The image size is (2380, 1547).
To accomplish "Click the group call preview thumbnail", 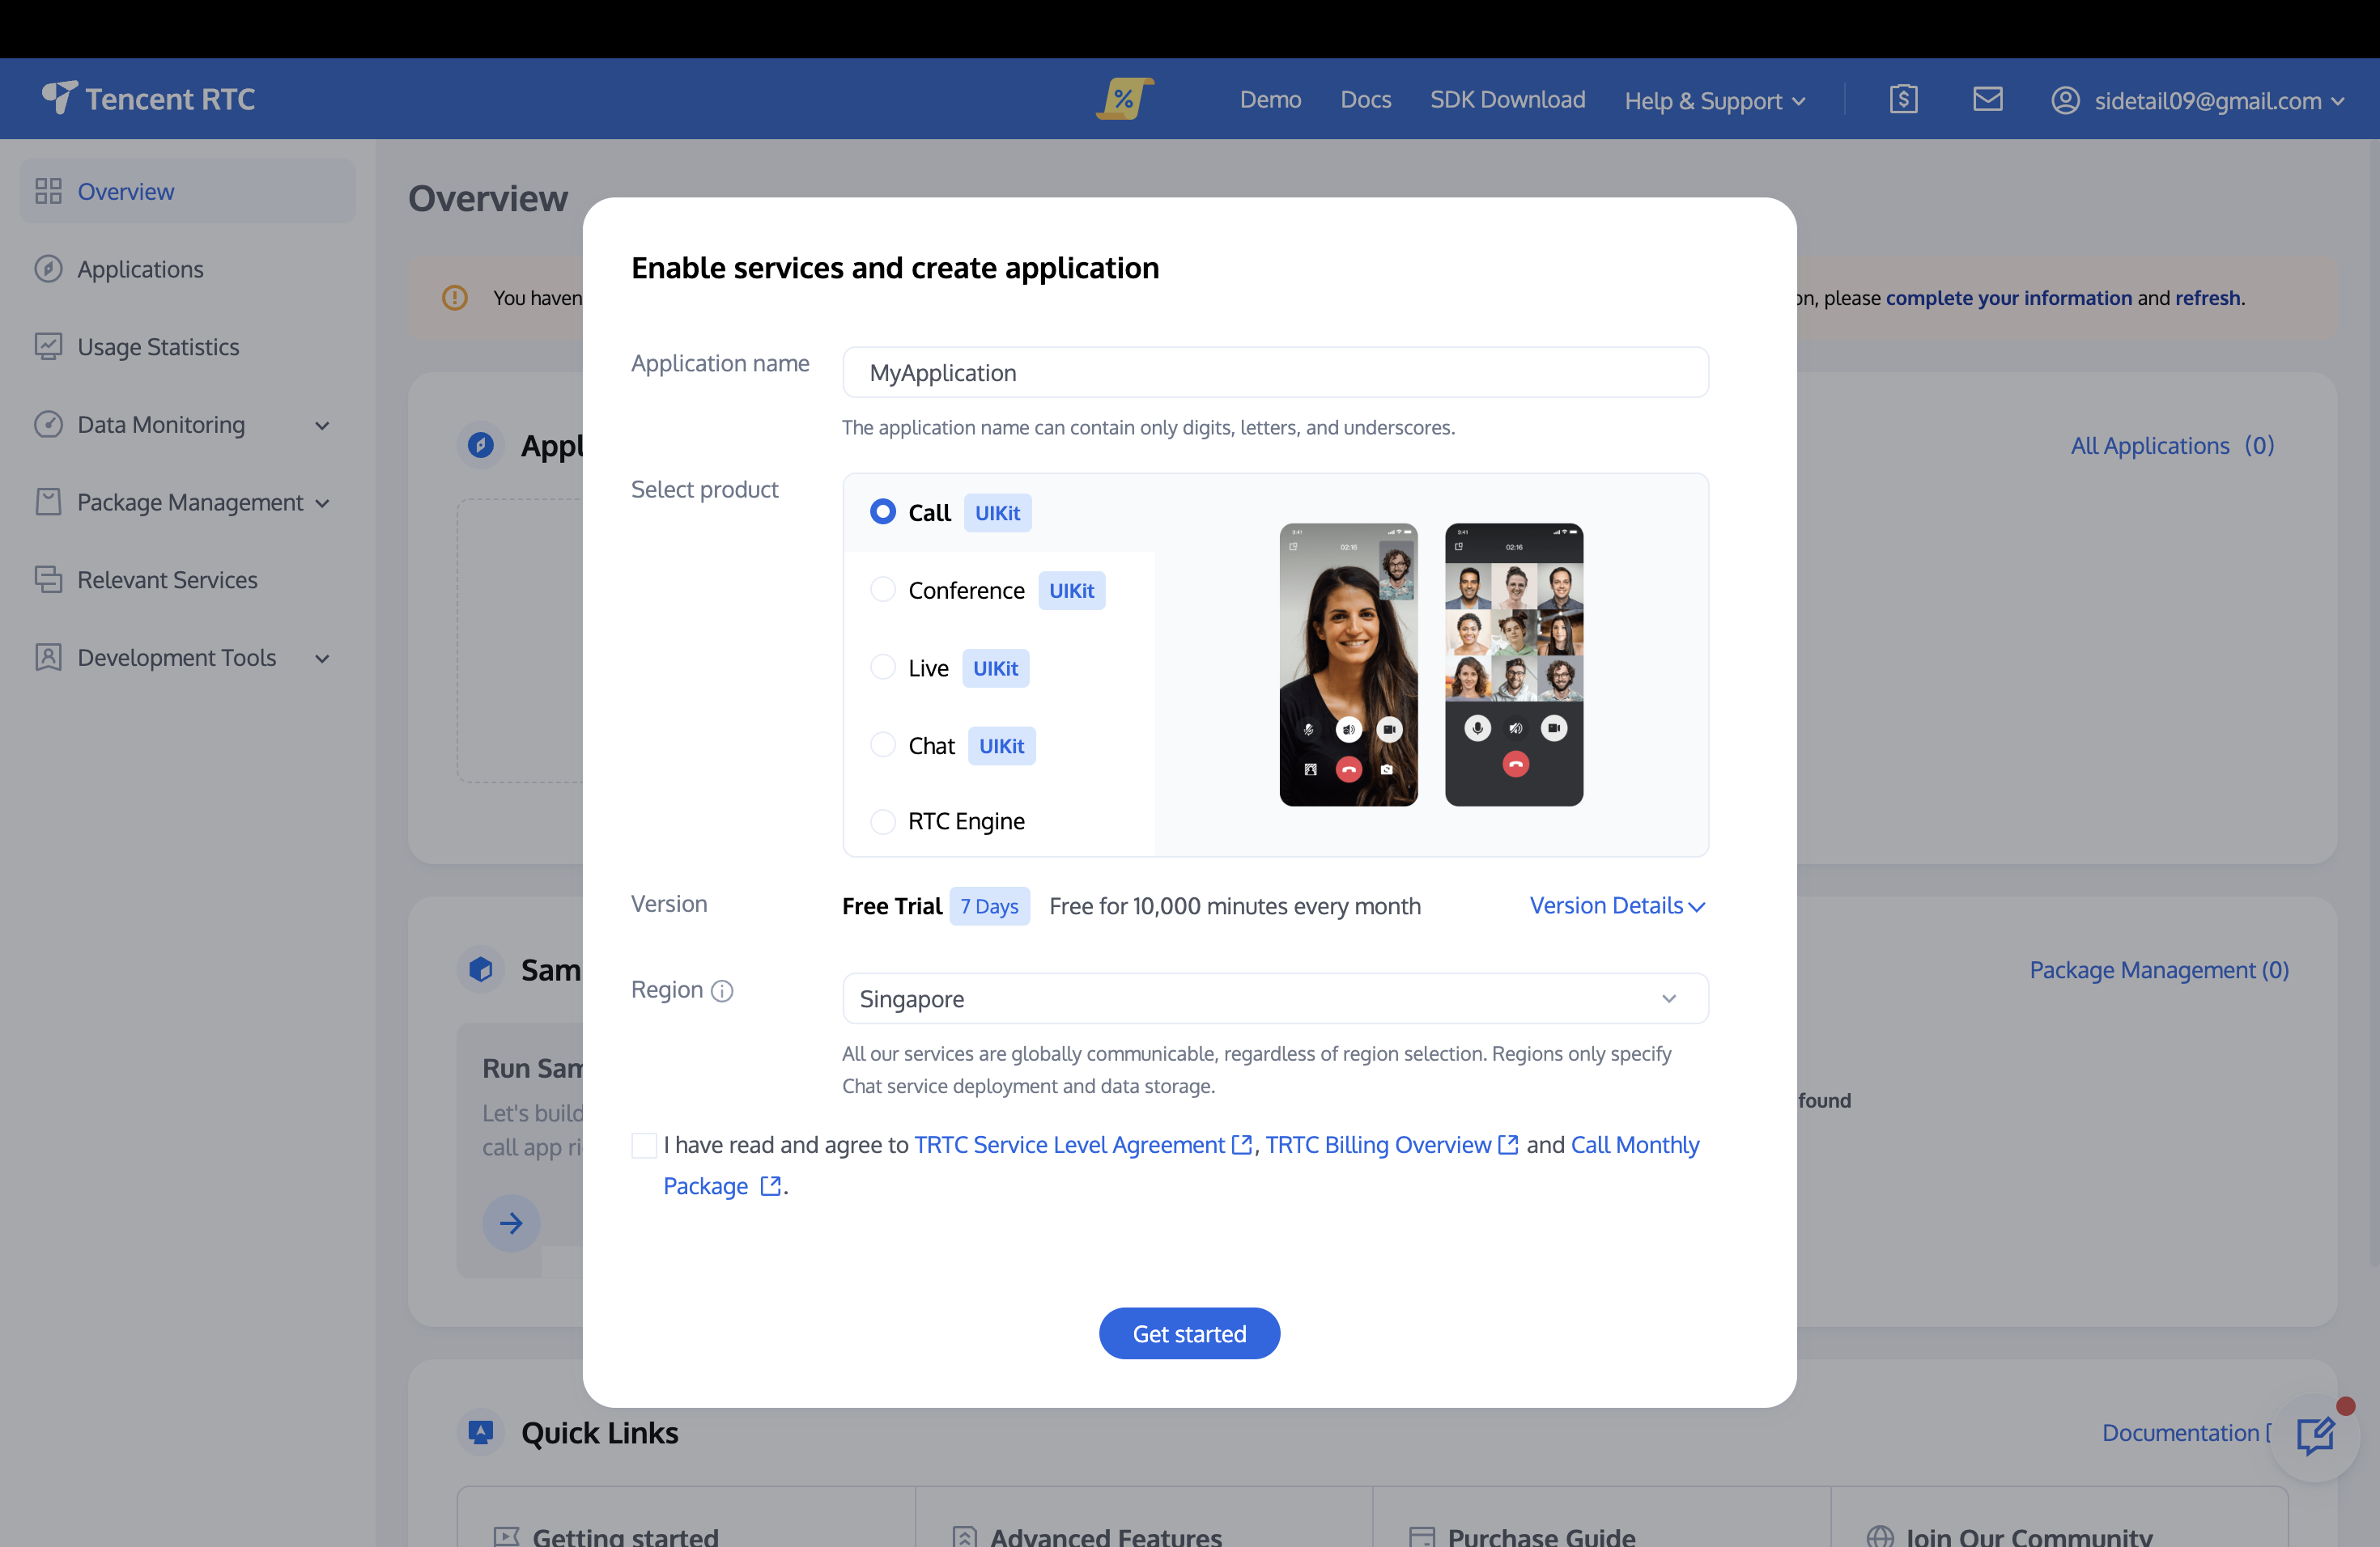I will click(1513, 664).
